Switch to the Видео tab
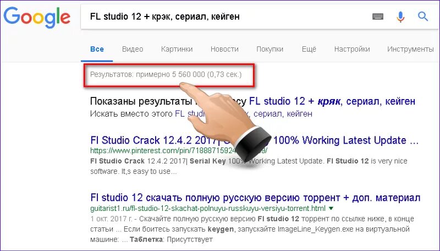 click(133, 49)
